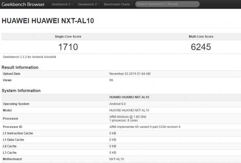Select the views count 99
Screen dimensions: 241x163
pyautogui.click(x=111, y=80)
